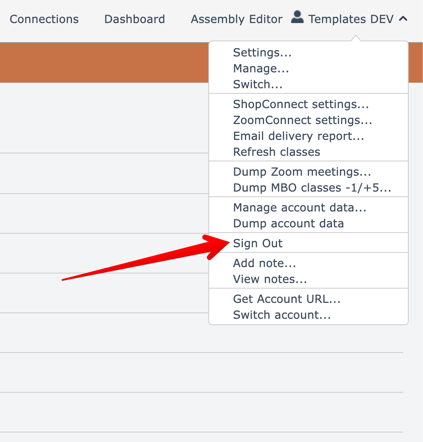Click Dump MBO classes -1/+5...
Viewport: 423px width, 442px height.
tap(312, 188)
